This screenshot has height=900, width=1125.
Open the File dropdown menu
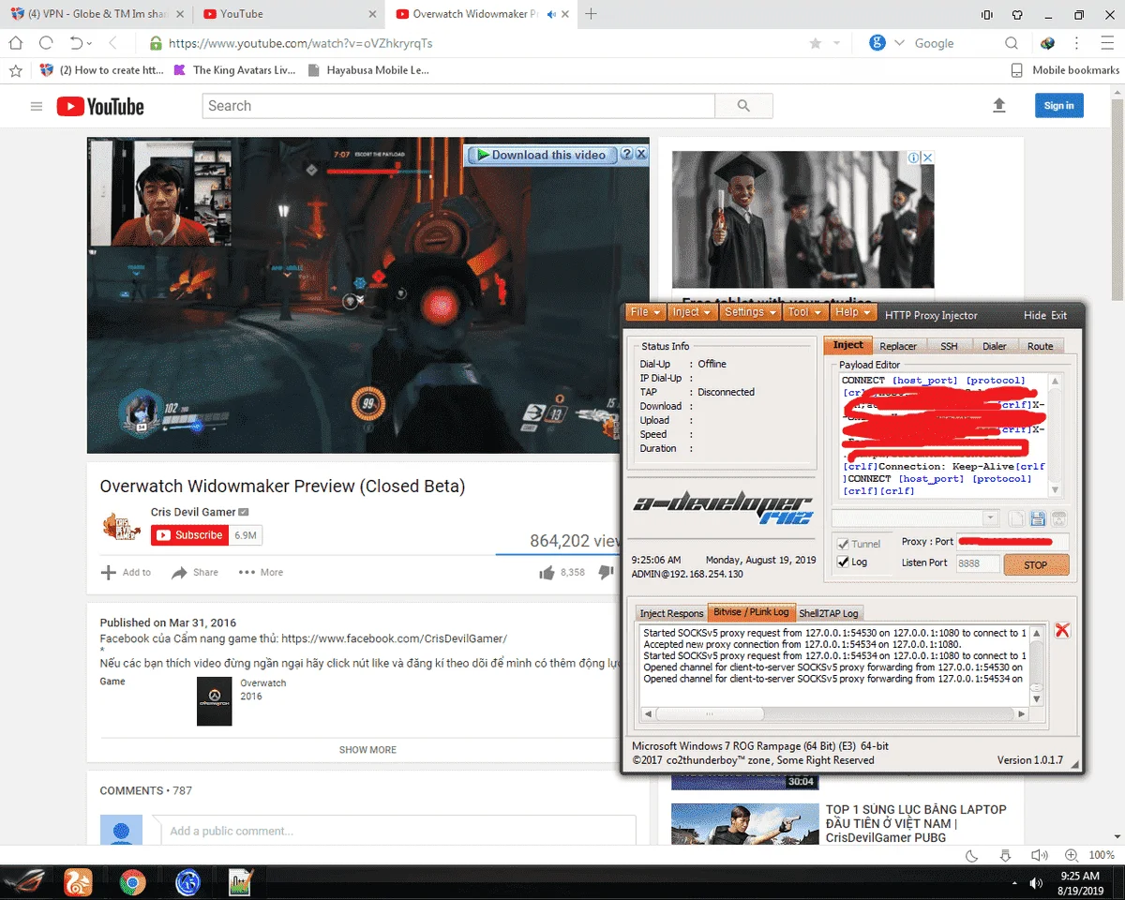(x=645, y=312)
